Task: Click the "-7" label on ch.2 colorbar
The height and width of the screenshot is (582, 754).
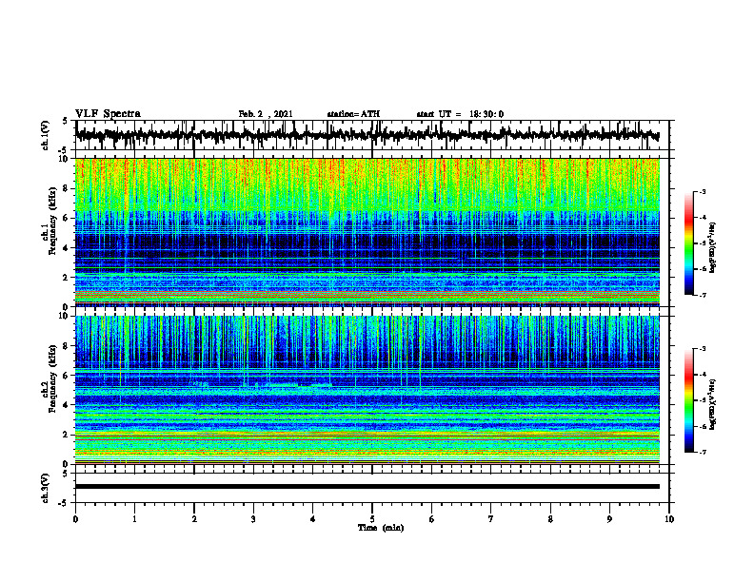Action: (703, 452)
